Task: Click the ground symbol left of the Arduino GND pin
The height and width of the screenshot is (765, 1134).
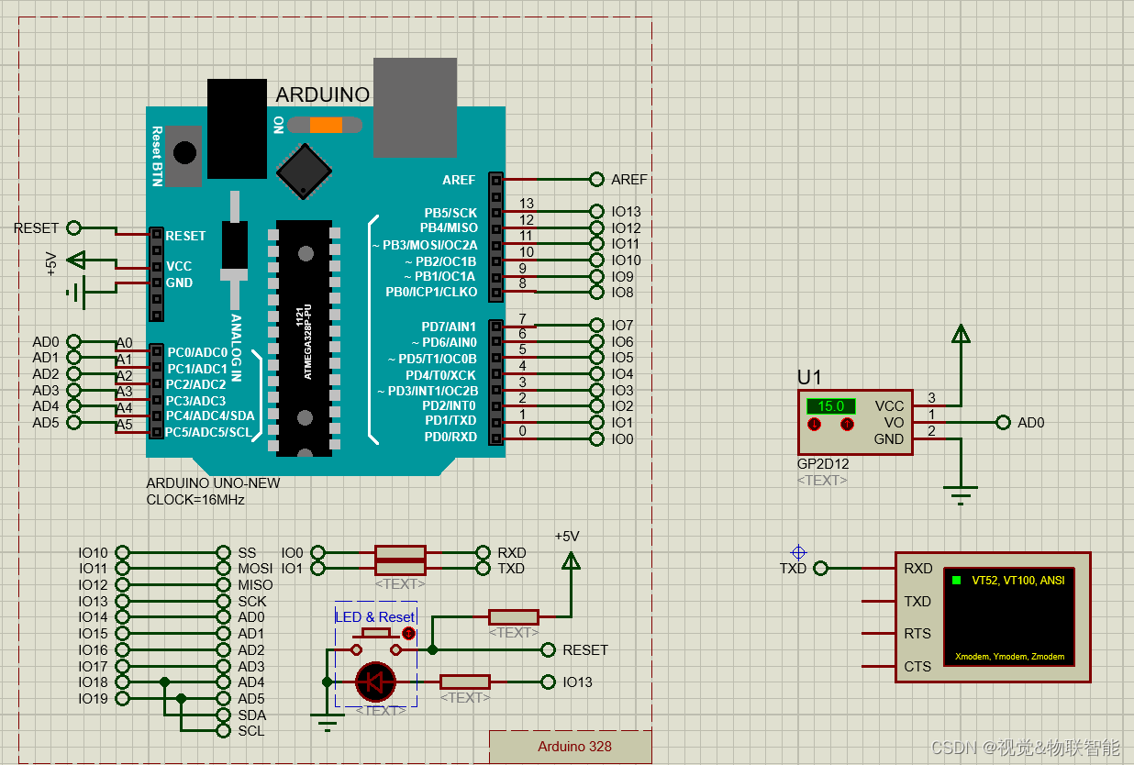Action: [75, 294]
